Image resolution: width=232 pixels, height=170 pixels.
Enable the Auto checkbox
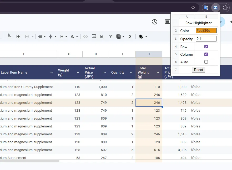tap(206, 62)
